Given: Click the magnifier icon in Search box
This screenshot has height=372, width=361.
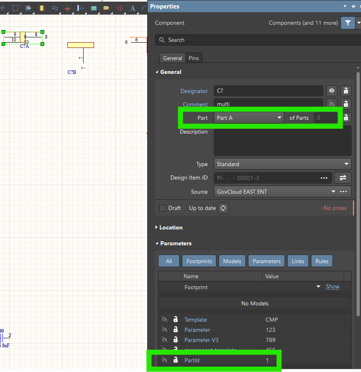Looking at the screenshot, I should [162, 40].
